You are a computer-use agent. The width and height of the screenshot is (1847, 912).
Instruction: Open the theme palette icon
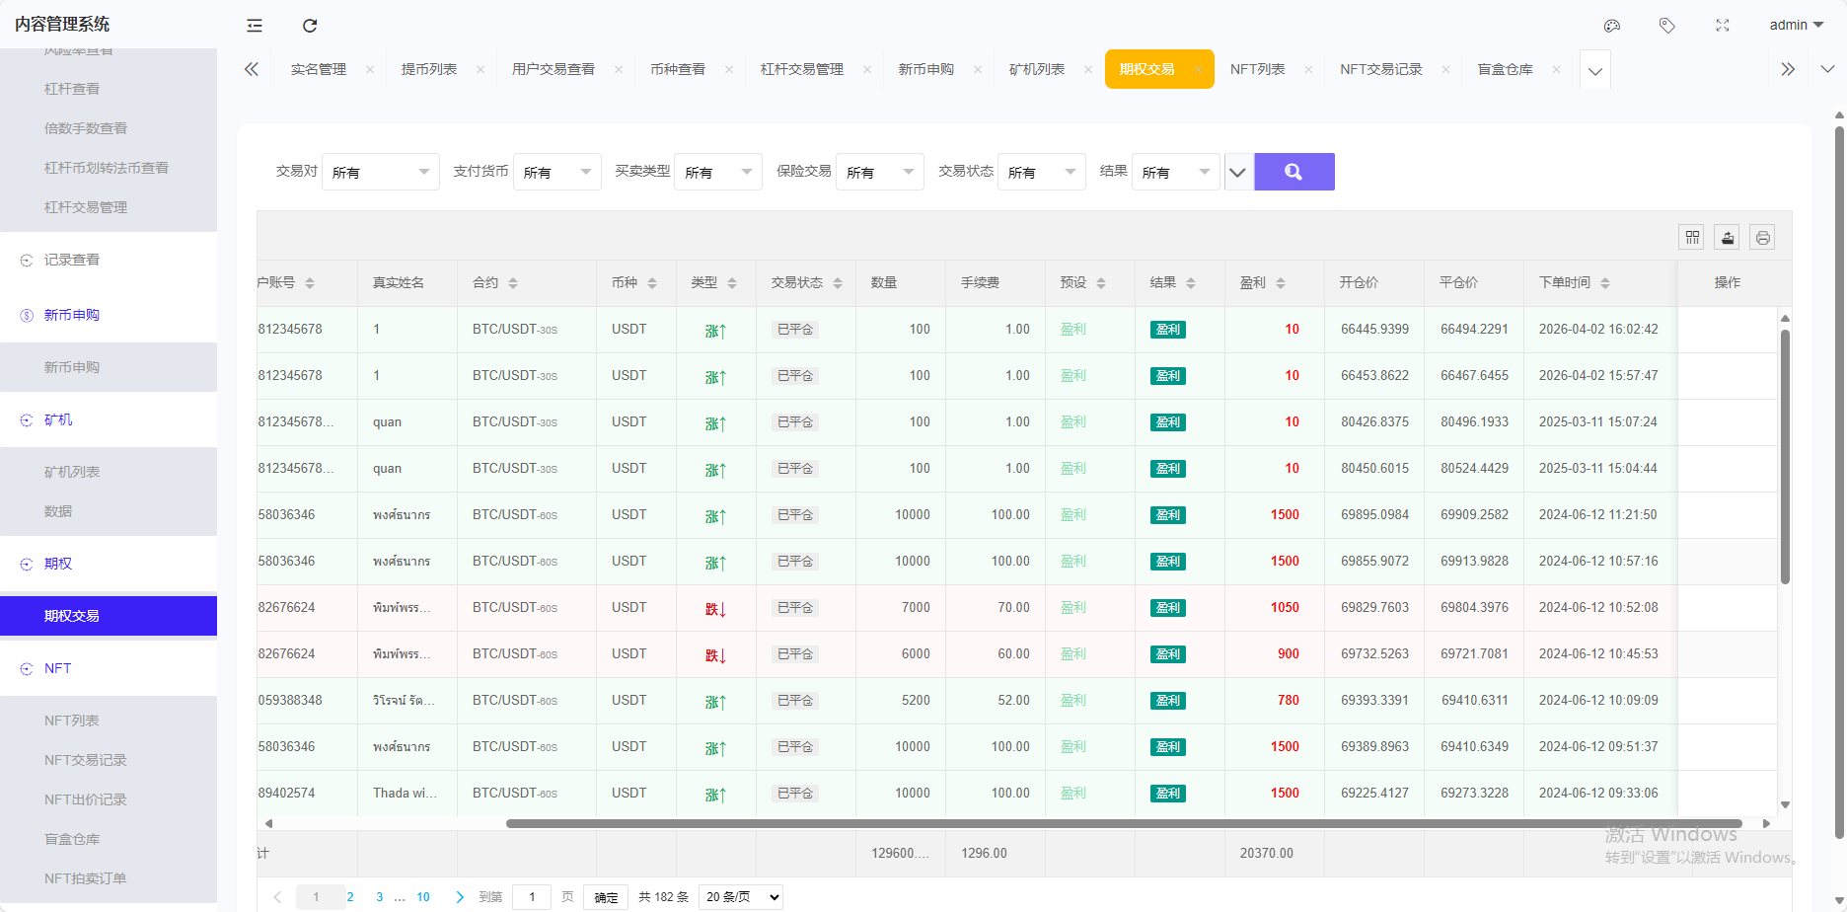click(1612, 26)
